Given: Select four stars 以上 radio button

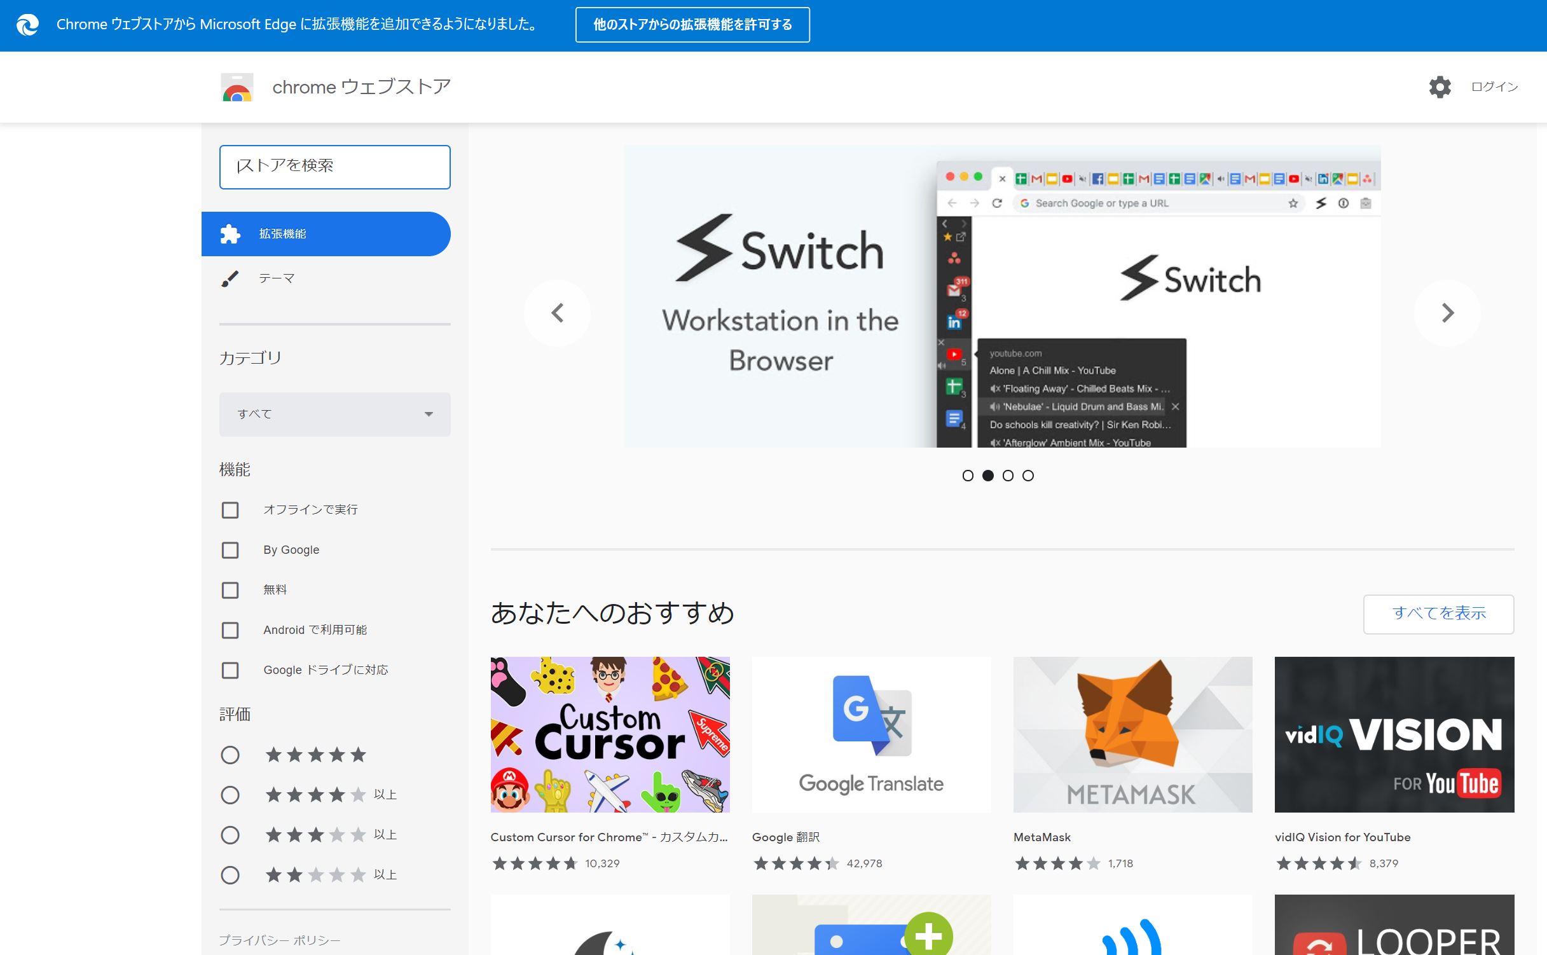Looking at the screenshot, I should pos(230,795).
